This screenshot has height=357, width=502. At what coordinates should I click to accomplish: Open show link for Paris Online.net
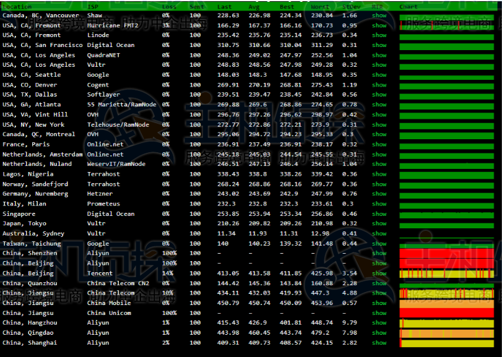click(x=379, y=144)
